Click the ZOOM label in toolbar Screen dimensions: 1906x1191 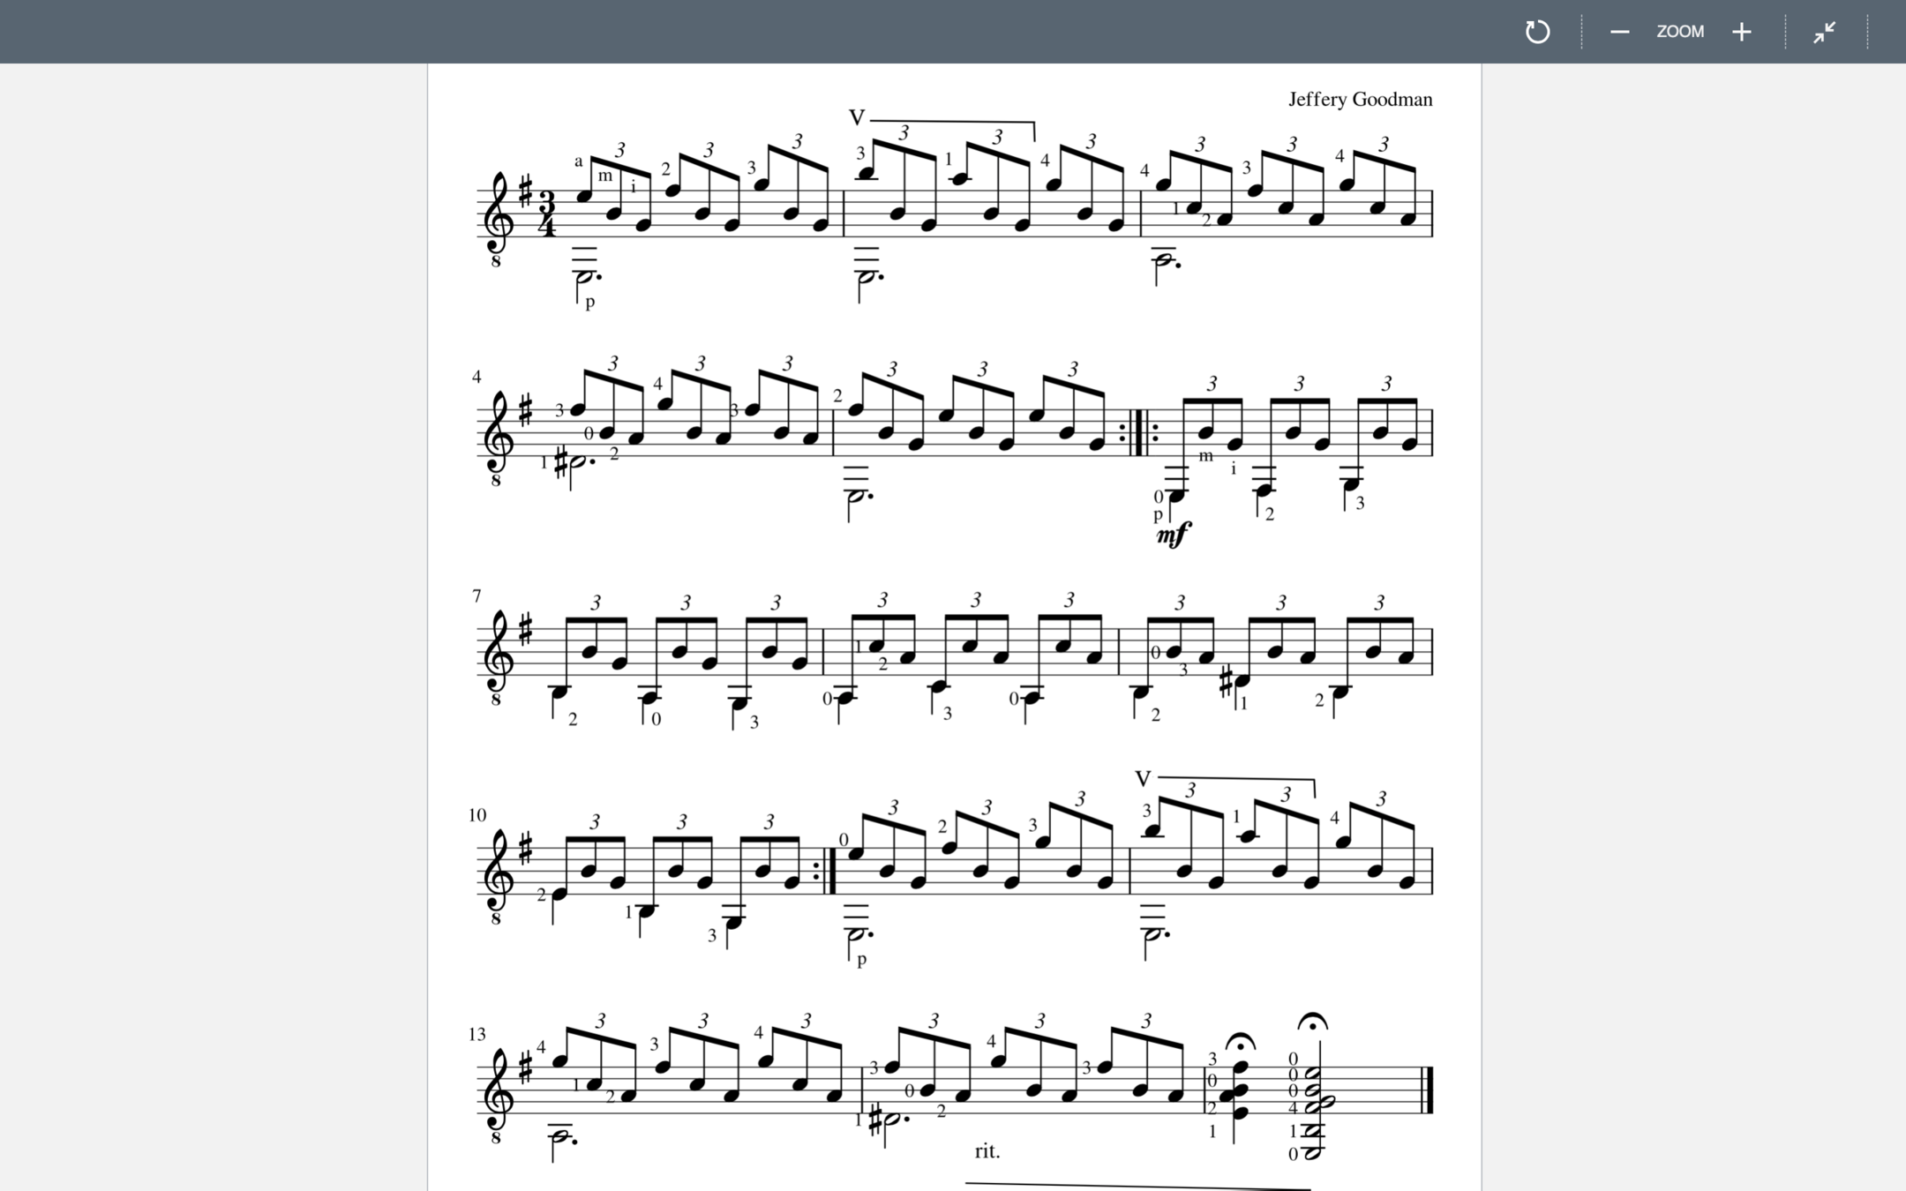point(1680,32)
